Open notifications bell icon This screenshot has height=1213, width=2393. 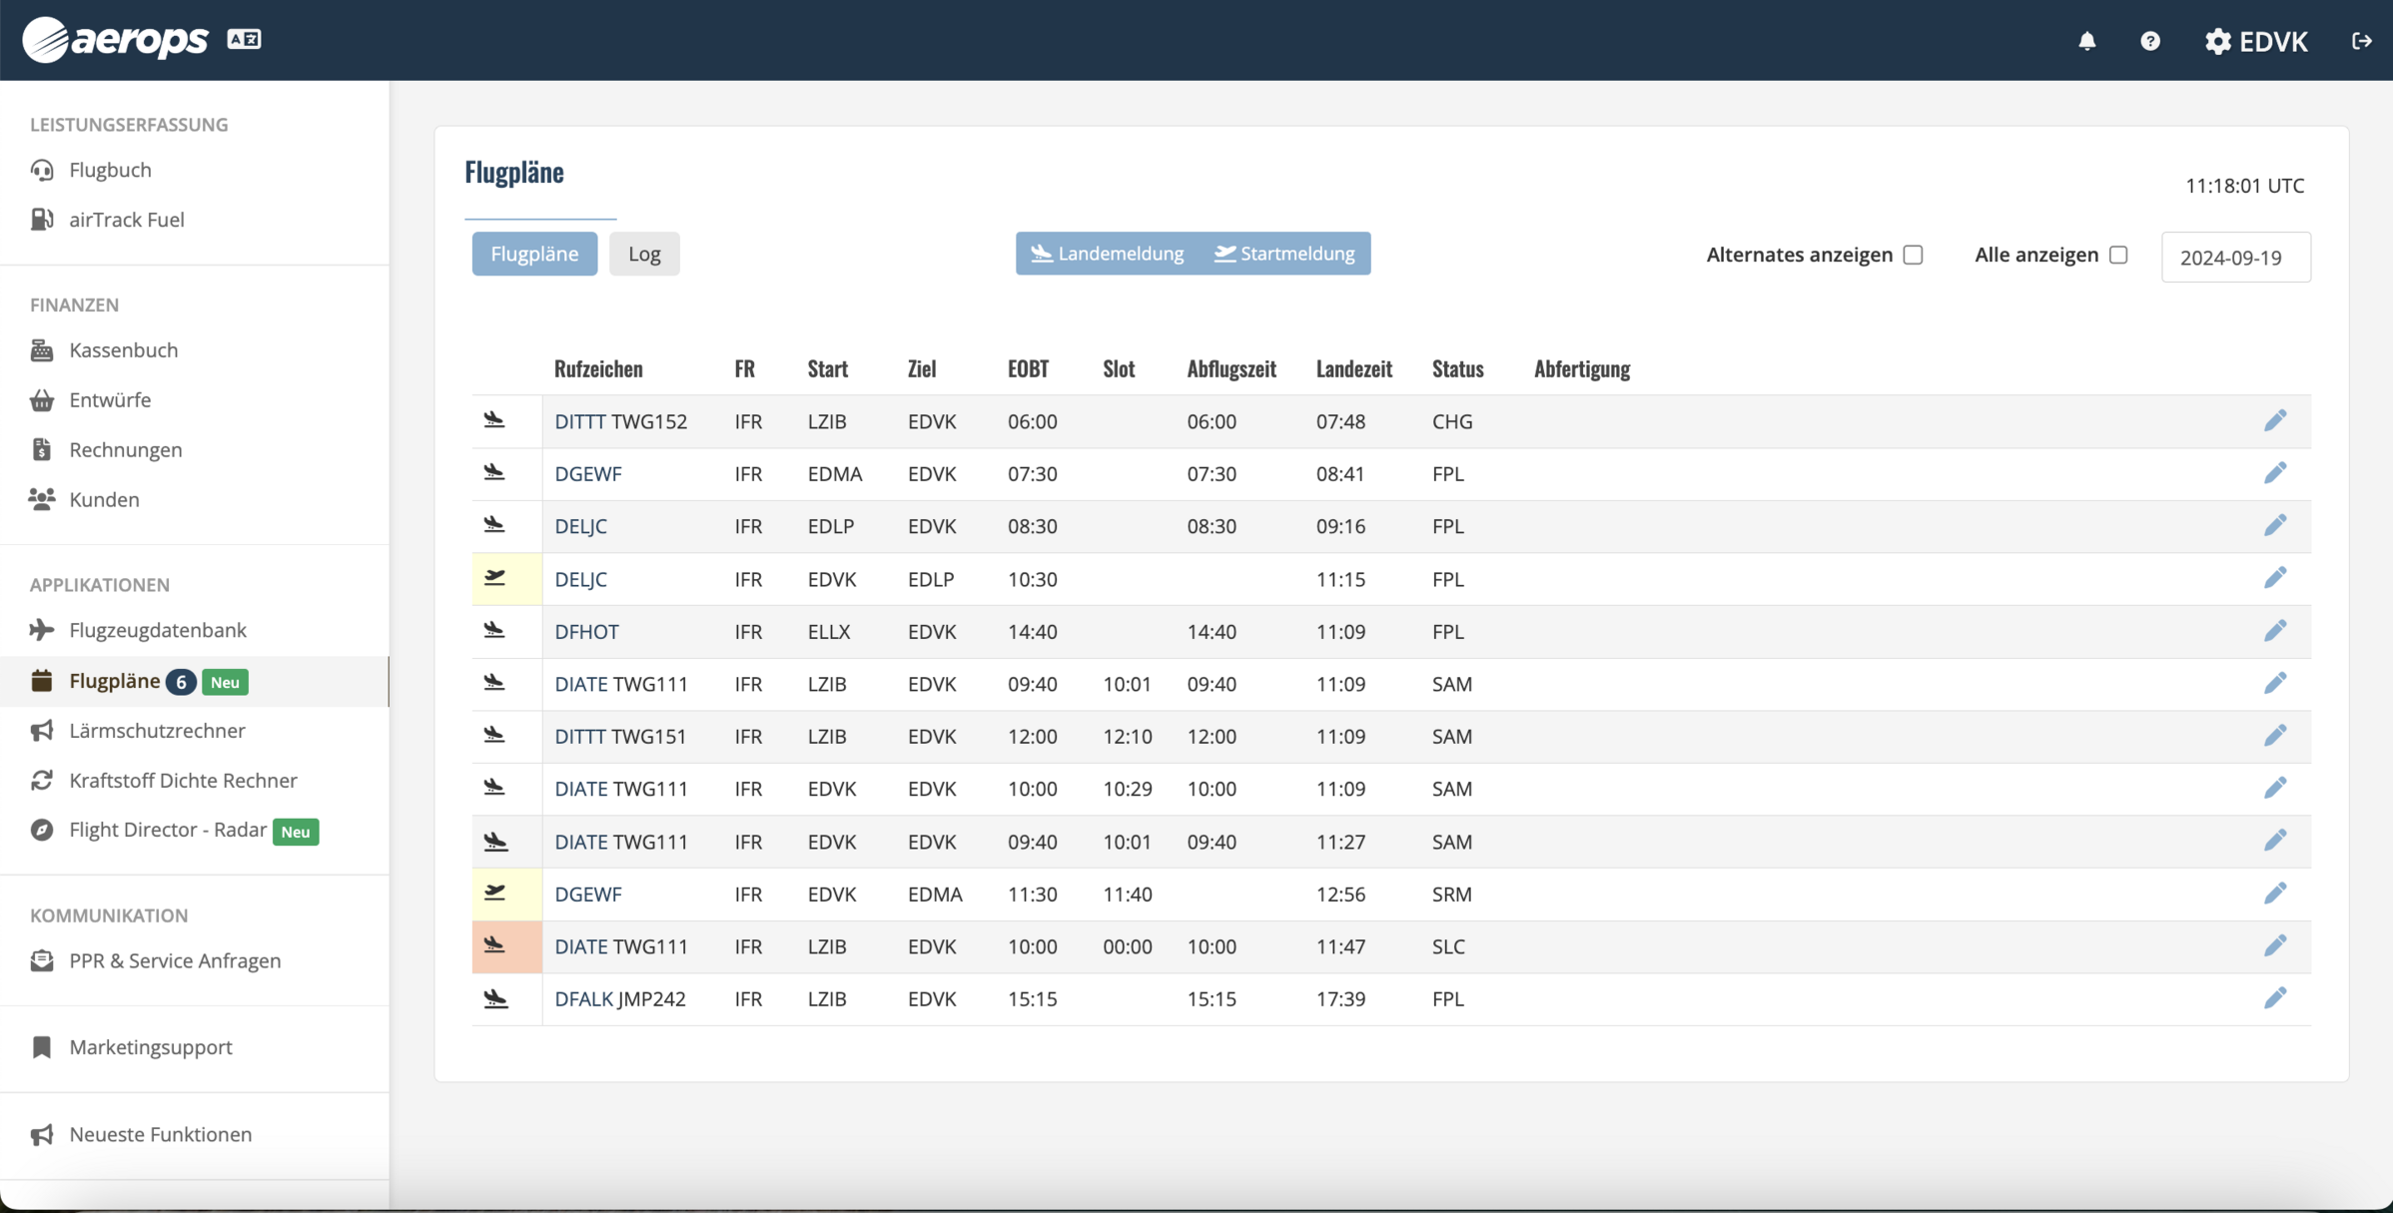point(2086,41)
